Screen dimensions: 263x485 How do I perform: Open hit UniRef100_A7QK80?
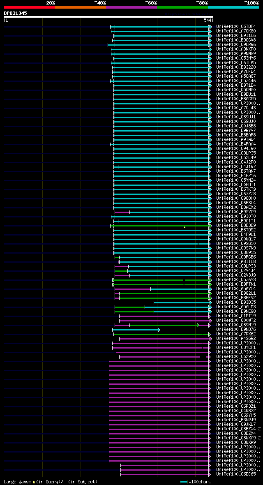(236, 31)
